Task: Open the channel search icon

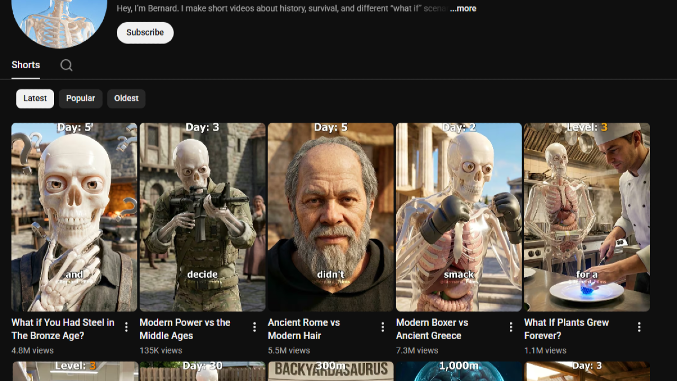Action: (x=66, y=65)
